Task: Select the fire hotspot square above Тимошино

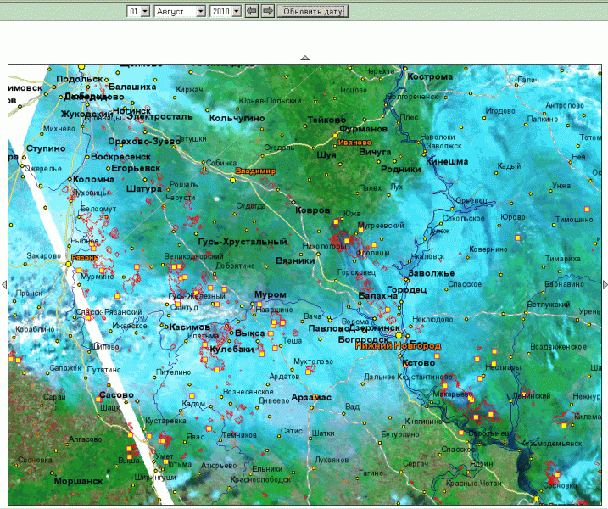Action: 586,208
